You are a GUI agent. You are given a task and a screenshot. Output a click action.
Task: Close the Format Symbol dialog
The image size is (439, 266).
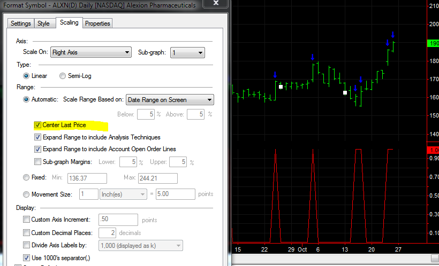click(216, 3)
